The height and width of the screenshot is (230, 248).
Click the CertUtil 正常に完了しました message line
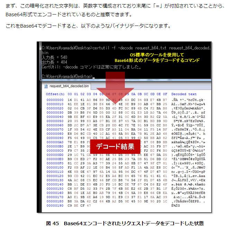click(90, 67)
